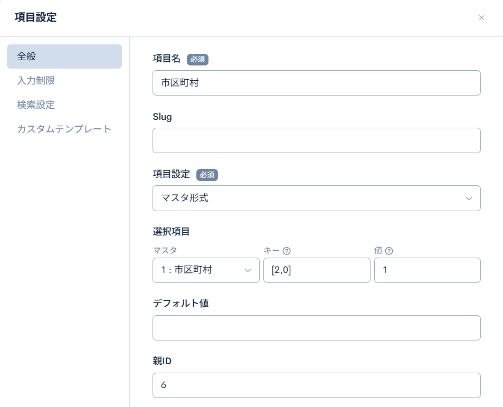Click the chevron on the 項目設定 dropdown
This screenshot has width=503, height=407.
coord(469,198)
